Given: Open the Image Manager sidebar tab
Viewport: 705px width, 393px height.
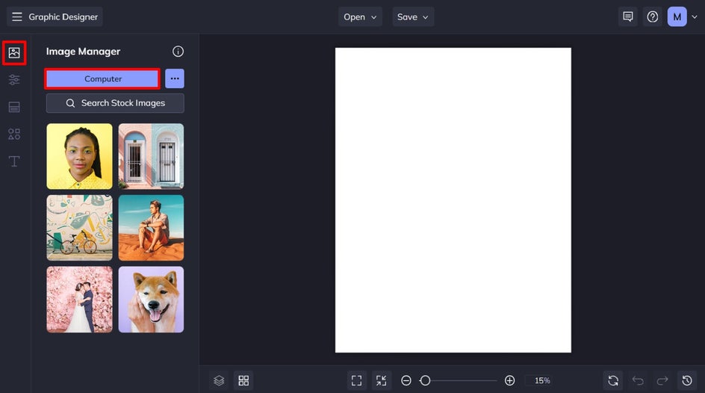Looking at the screenshot, I should pos(14,52).
